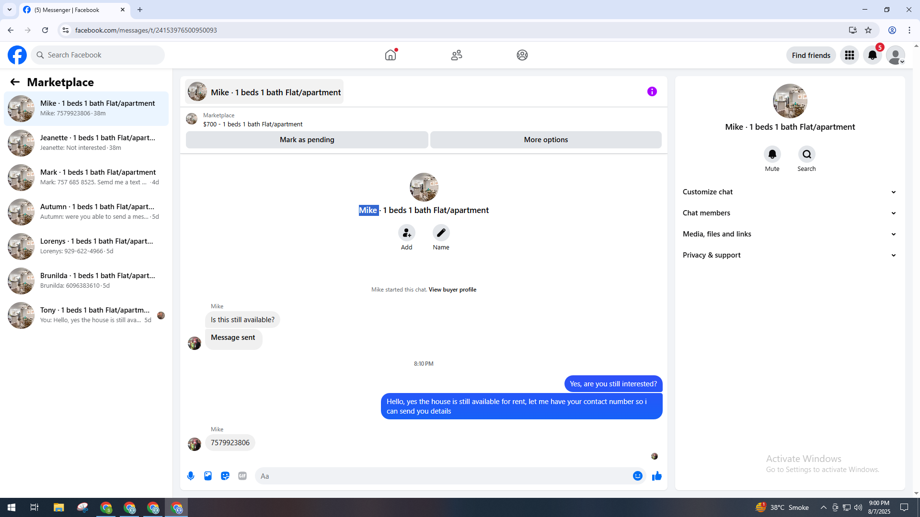Show hidden system tray icons
920x517 pixels.
[823, 507]
